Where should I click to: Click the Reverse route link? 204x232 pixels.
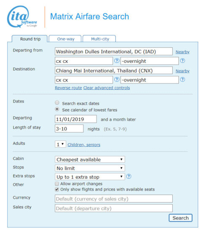click(x=68, y=88)
